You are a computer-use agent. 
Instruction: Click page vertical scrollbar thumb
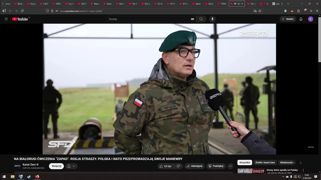[x=319, y=39]
